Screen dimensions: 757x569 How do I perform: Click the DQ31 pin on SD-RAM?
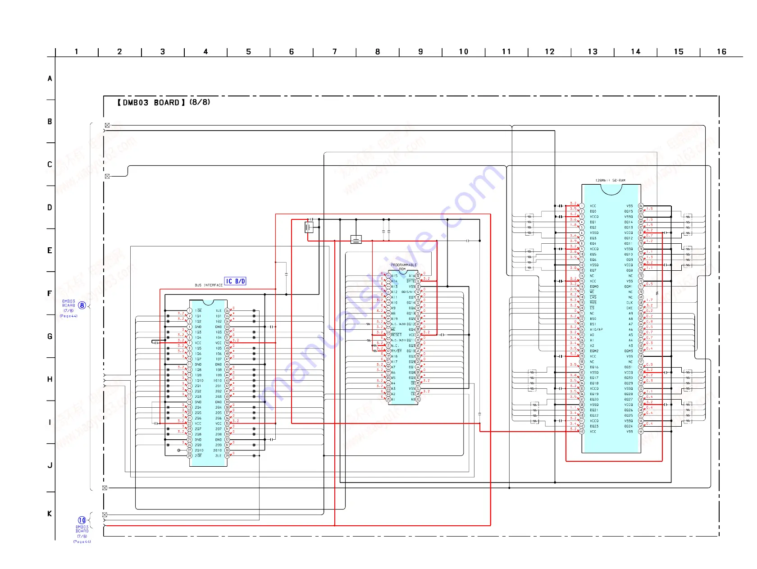[x=629, y=367]
